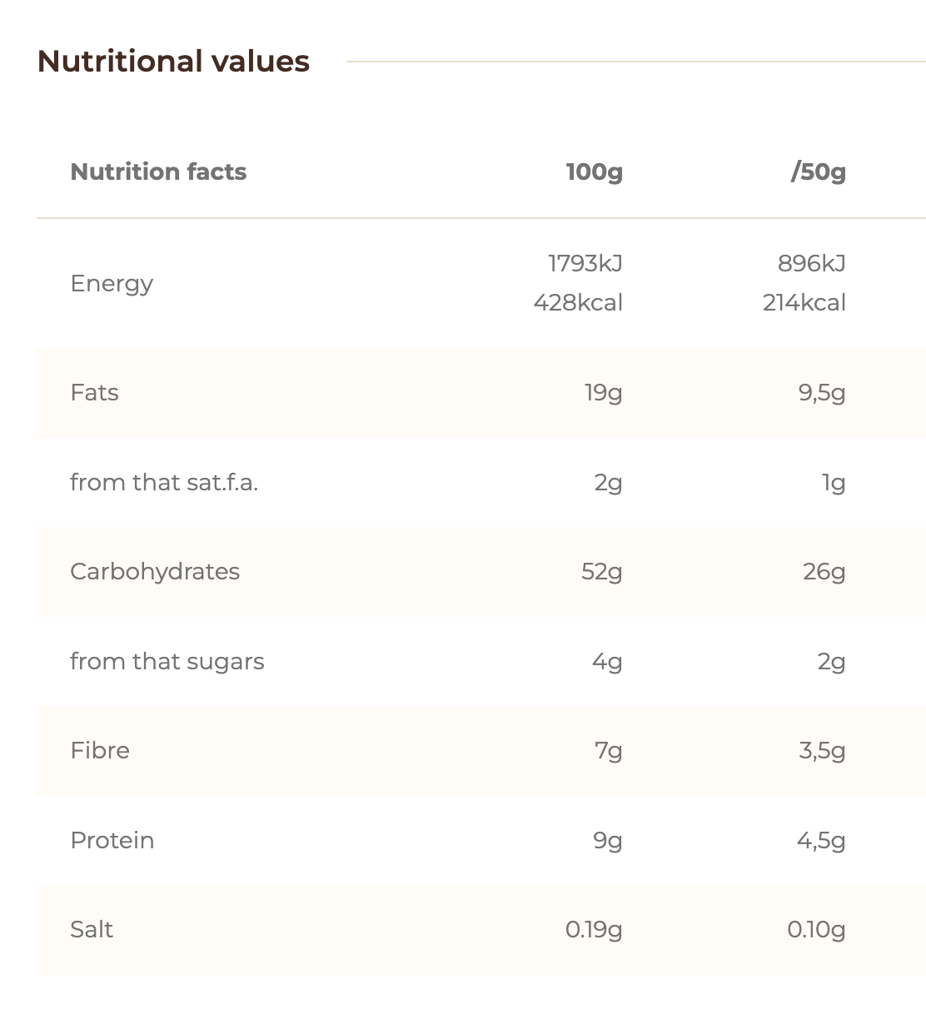Select the Protein row label
This screenshot has height=1019, width=926.
[x=112, y=840]
